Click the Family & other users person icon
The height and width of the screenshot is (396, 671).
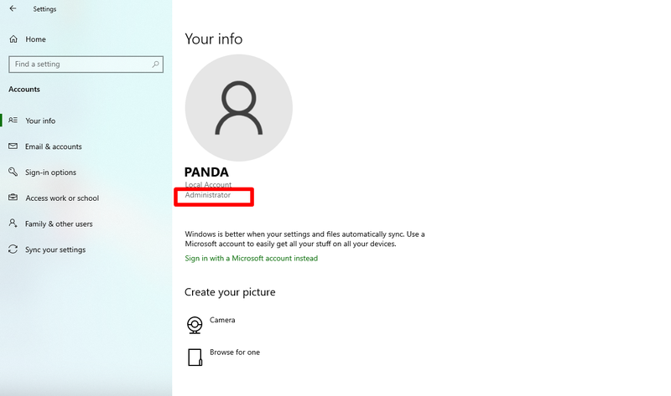pos(13,223)
